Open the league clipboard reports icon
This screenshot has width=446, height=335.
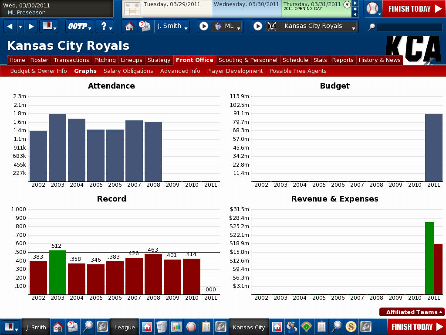[206, 327]
